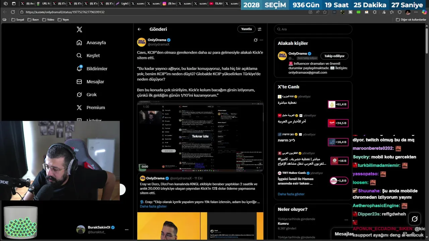
Task: Click Takip ediliyor button
Action: click(334, 56)
